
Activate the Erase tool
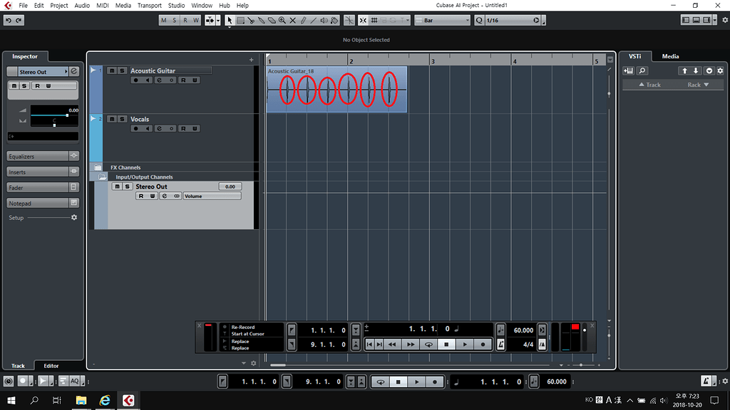pos(272,20)
